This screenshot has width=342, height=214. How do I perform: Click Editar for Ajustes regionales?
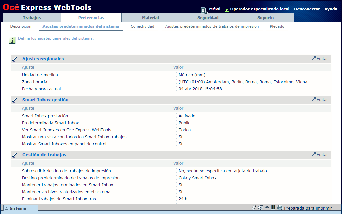319,59
